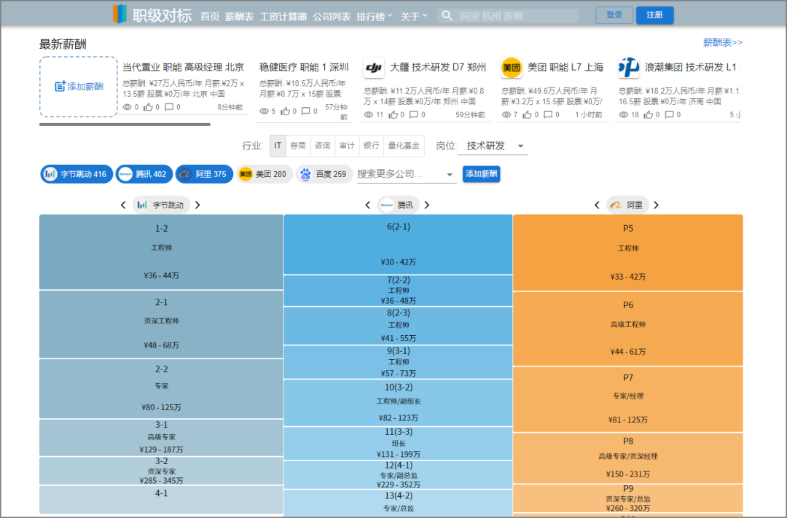Click next arrow beside 字节跳动 column header
The height and width of the screenshot is (518, 787).
tap(197, 205)
